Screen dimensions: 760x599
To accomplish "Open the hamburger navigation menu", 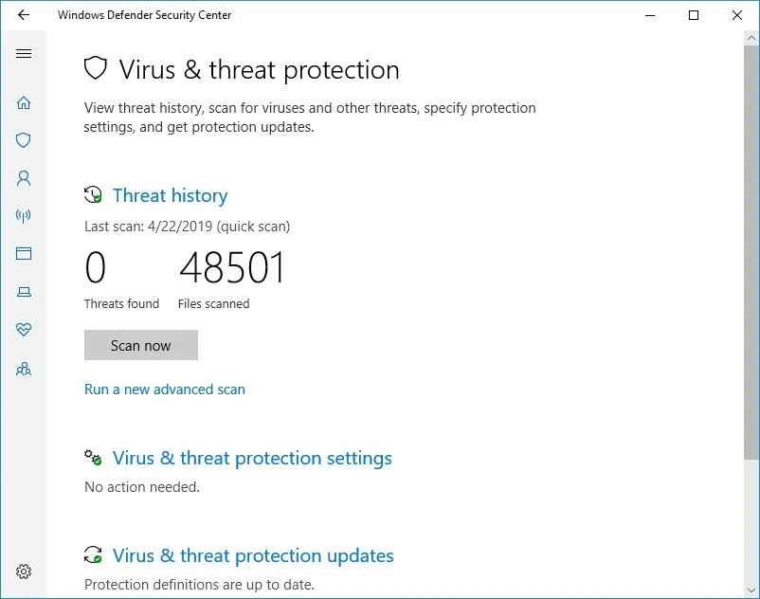I will tap(24, 53).
